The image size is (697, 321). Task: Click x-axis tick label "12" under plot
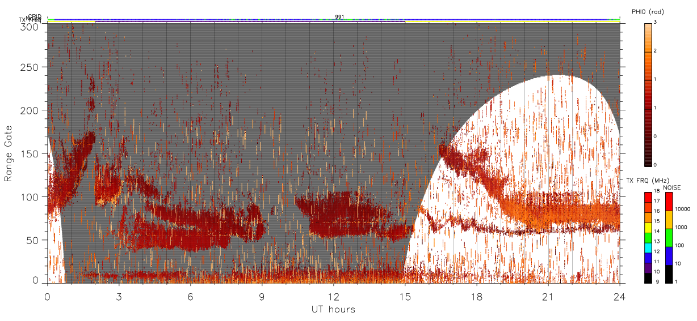click(x=334, y=296)
